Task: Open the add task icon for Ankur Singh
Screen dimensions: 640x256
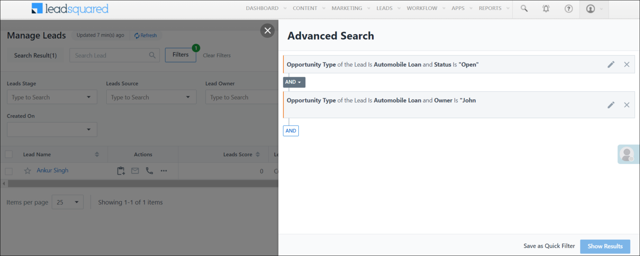Action: coord(121,171)
